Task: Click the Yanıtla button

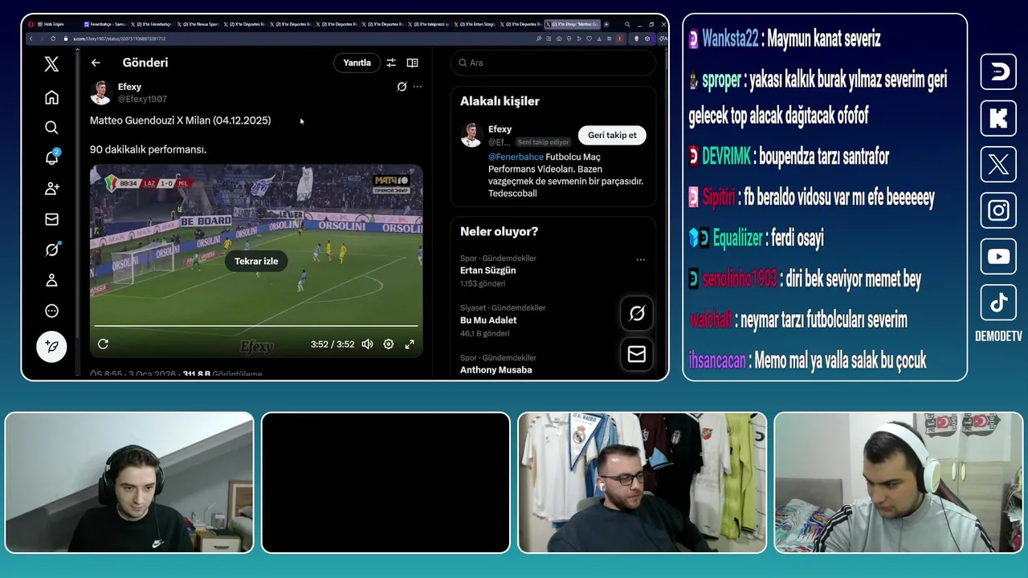Action: [357, 63]
